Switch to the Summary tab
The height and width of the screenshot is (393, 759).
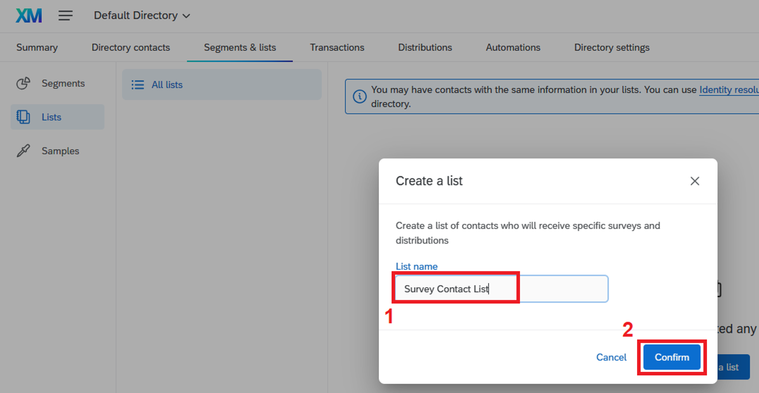coord(37,47)
